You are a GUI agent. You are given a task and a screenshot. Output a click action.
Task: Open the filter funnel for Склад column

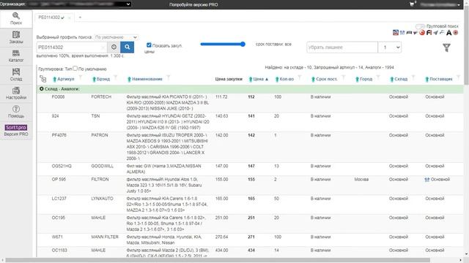413,78
